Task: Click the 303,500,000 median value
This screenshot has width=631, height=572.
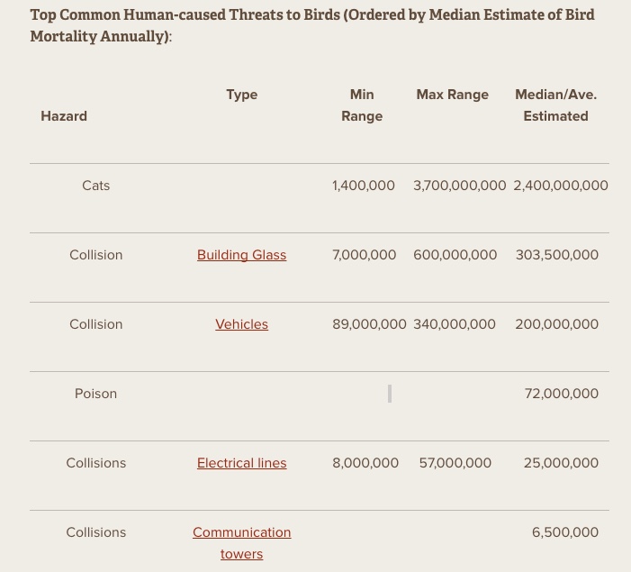Action: (x=557, y=255)
